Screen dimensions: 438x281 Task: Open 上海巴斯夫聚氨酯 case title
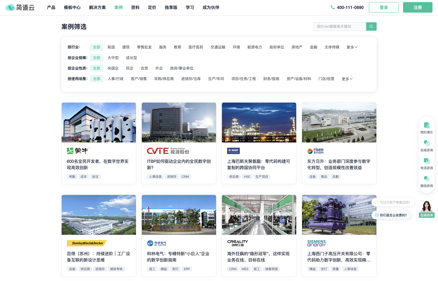tap(259, 164)
